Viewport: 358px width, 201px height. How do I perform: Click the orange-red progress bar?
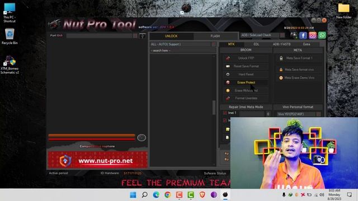92,137
